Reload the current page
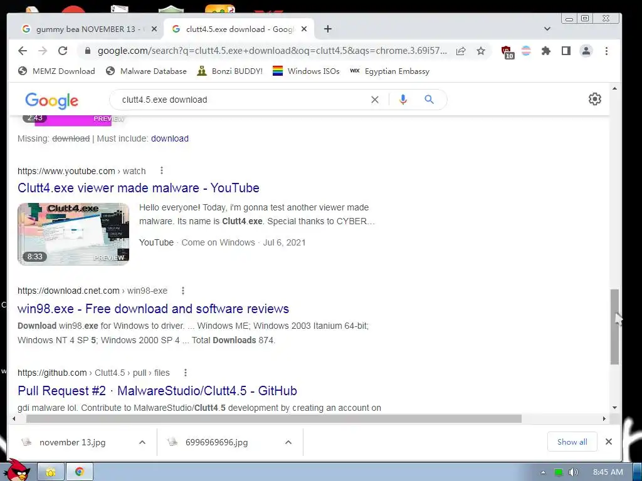The width and height of the screenshot is (642, 481). pyautogui.click(x=63, y=51)
